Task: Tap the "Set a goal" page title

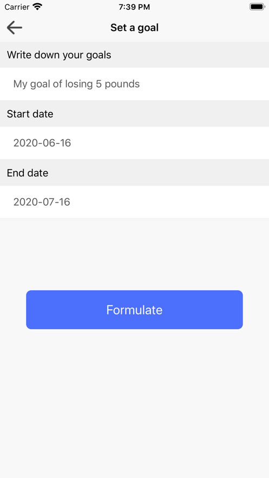Action: pyautogui.click(x=134, y=28)
